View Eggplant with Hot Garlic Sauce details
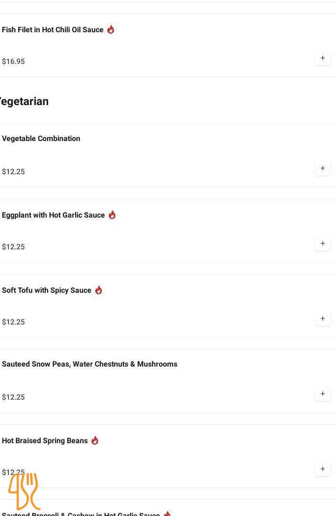This screenshot has width=336, height=516. click(x=53, y=215)
